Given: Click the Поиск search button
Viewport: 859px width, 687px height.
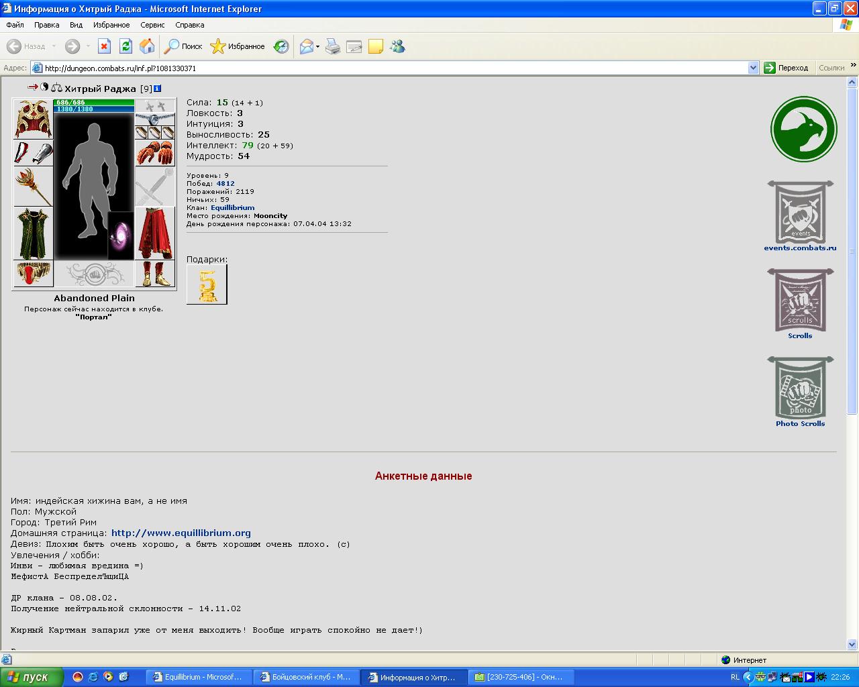Looking at the screenshot, I should click(184, 46).
